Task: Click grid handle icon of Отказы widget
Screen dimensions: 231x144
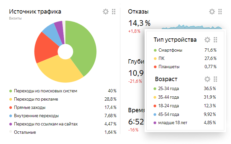Action: (x=220, y=12)
